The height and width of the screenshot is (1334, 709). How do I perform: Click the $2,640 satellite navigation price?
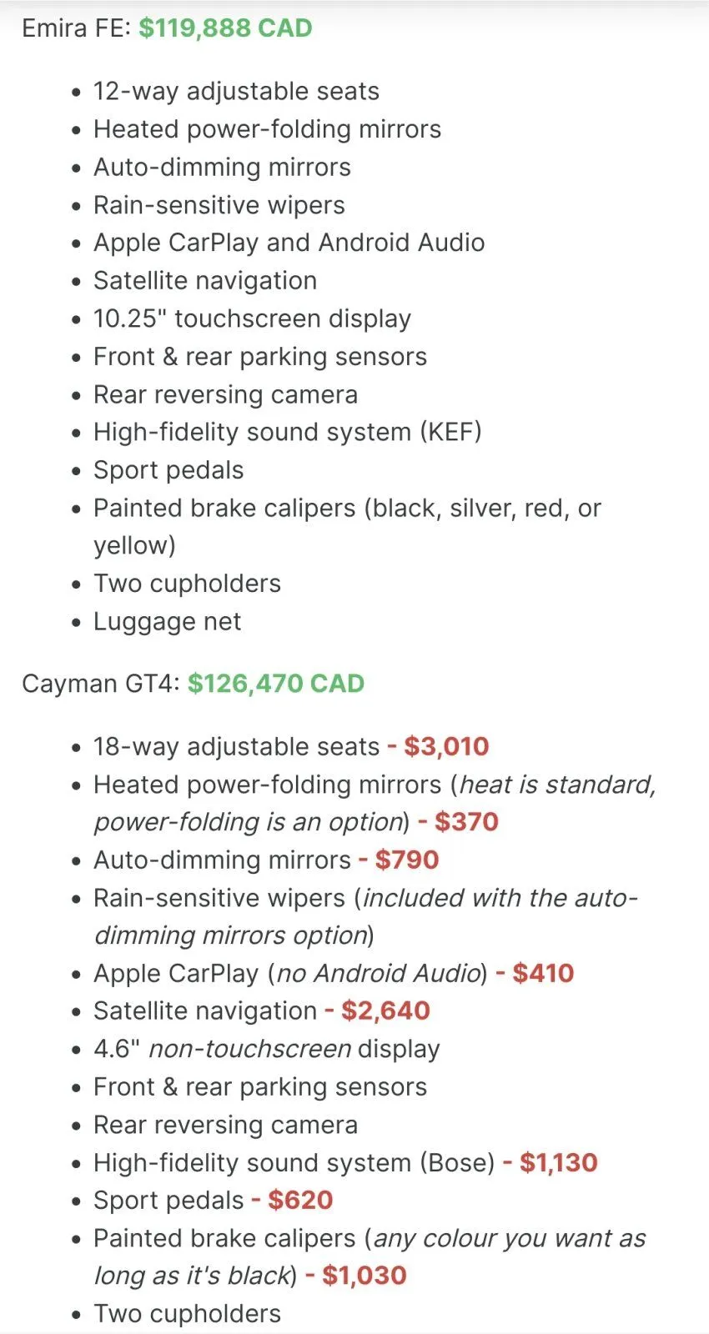click(385, 1011)
